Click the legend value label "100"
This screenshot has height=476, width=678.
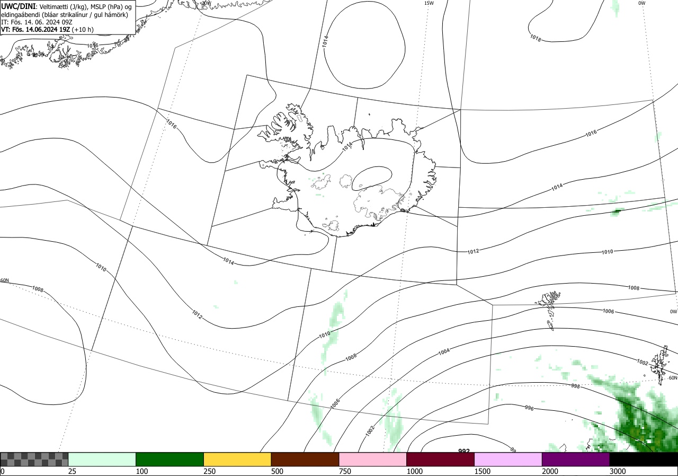(141, 471)
